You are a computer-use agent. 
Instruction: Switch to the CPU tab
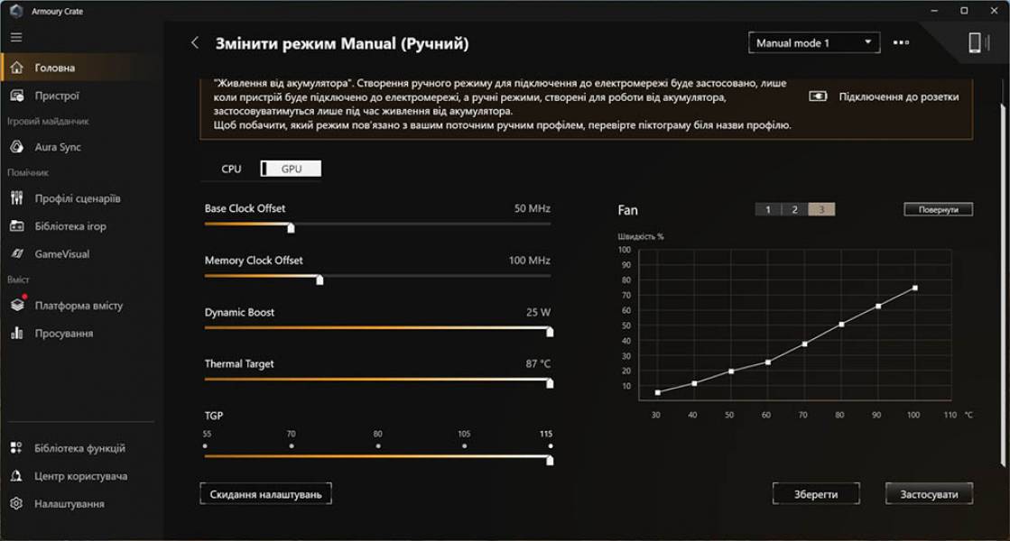pyautogui.click(x=231, y=169)
